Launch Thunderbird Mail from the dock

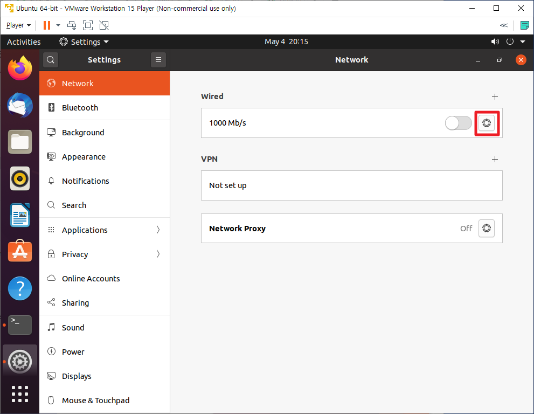tap(20, 105)
